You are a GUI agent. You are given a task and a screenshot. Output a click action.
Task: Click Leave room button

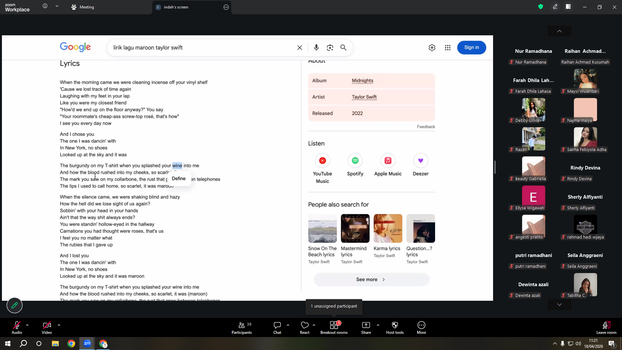point(606,328)
